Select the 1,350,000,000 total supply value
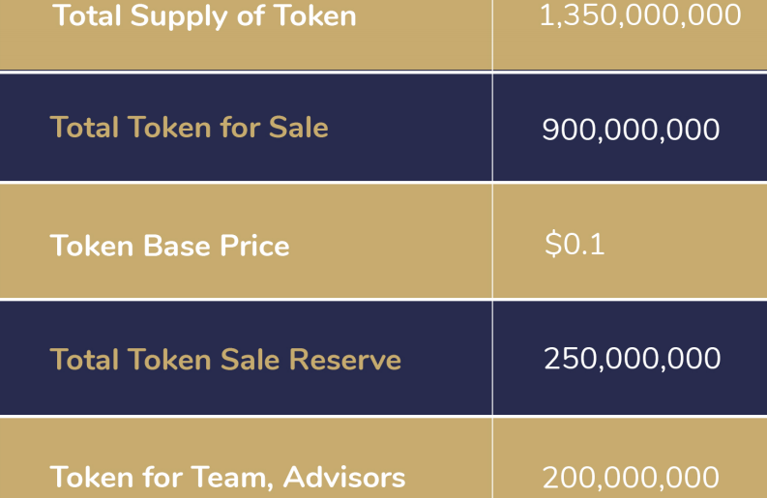The image size is (767, 498). (x=640, y=15)
